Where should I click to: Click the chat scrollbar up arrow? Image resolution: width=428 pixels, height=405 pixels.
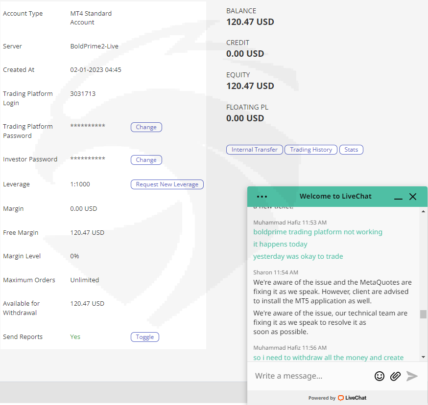(423, 211)
